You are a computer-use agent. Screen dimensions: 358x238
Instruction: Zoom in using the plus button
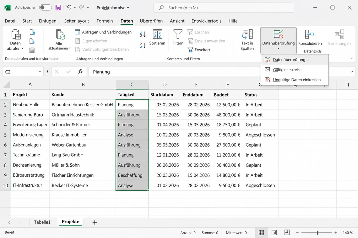coord(336,233)
